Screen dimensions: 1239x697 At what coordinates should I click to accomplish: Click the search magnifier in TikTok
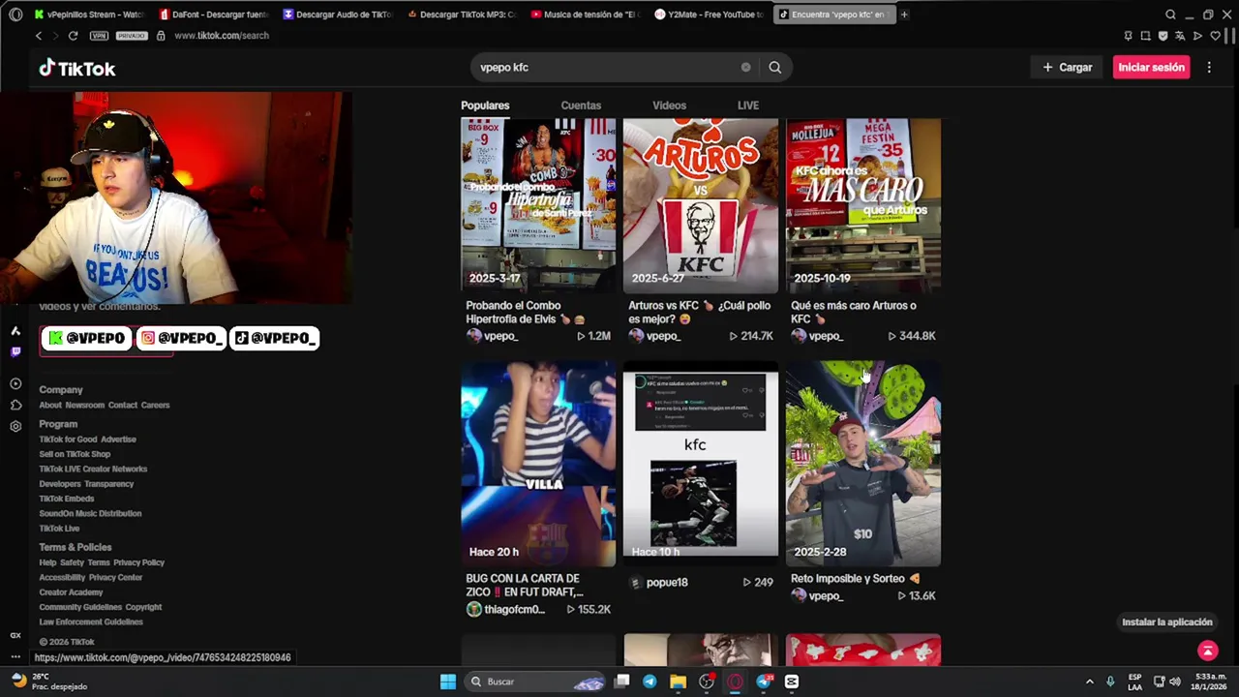click(775, 68)
